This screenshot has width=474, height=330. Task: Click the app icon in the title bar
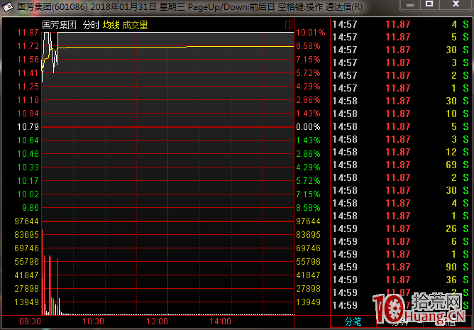pos(7,6)
